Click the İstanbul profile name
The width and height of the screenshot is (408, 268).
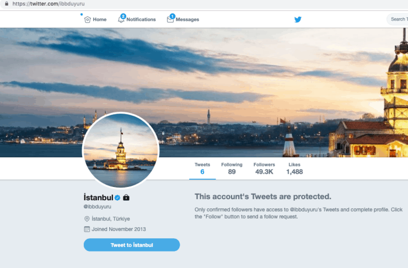tap(98, 197)
